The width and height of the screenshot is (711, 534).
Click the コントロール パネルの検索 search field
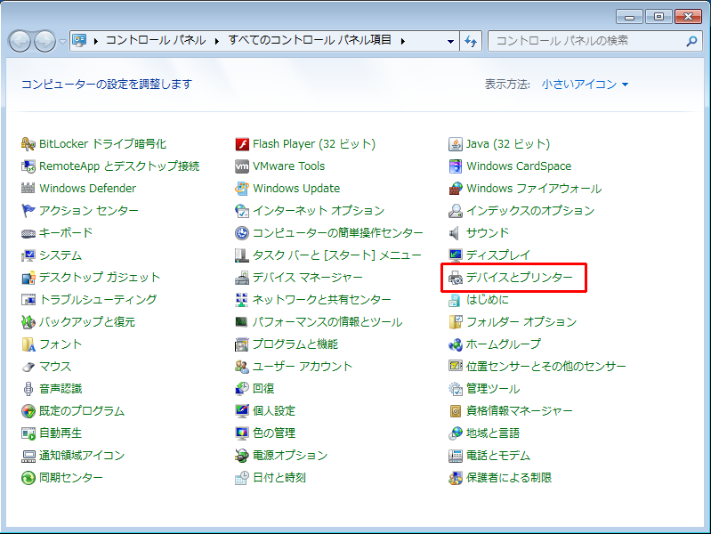(x=594, y=41)
